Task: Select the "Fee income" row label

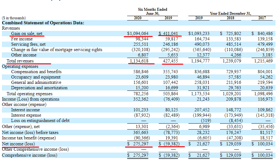Action: (22, 39)
